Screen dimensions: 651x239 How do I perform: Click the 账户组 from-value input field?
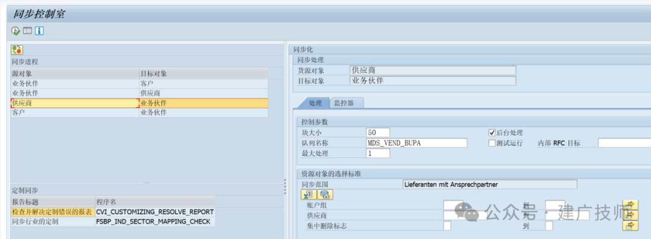pyautogui.click(x=453, y=205)
